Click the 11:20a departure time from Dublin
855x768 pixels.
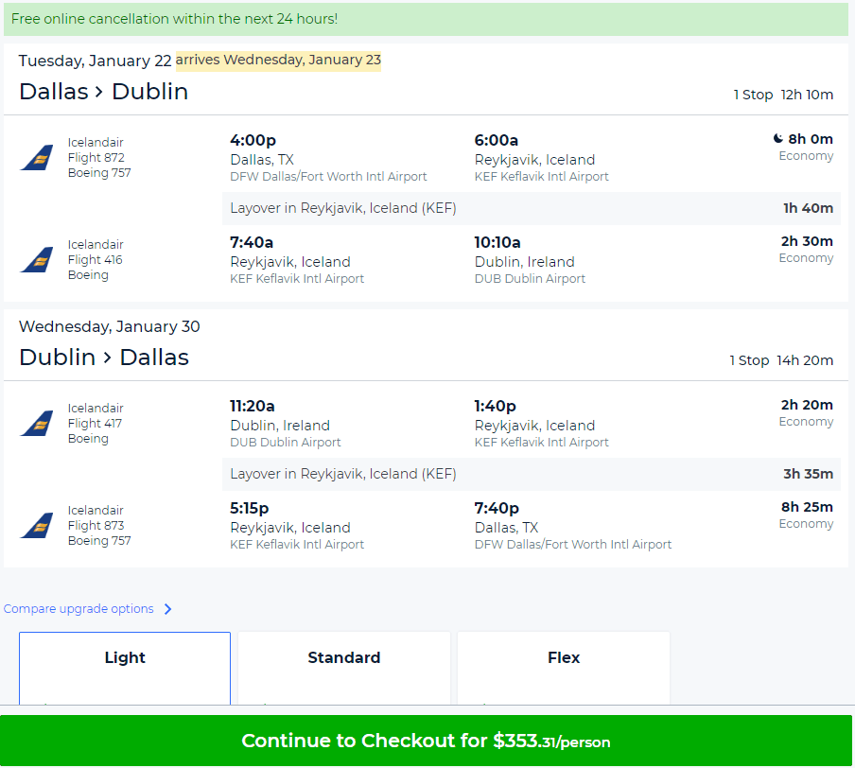pos(253,406)
